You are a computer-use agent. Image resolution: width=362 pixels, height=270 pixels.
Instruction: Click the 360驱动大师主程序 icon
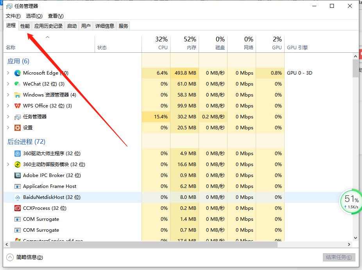pos(17,154)
